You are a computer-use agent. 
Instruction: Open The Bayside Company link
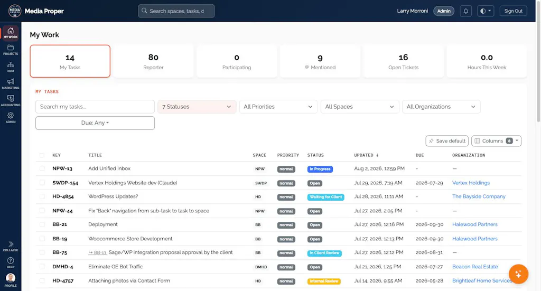(479, 196)
